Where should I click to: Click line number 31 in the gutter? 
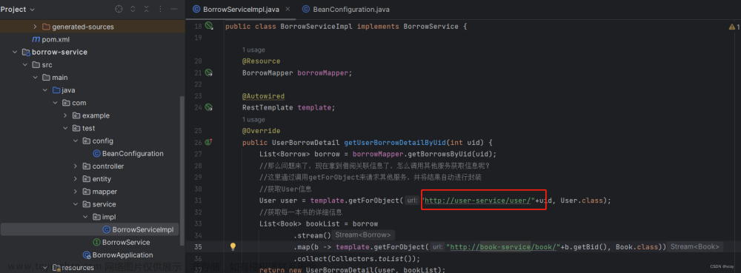pos(198,200)
